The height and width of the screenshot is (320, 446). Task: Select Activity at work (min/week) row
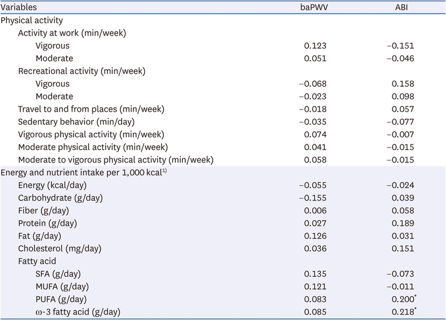coord(223,33)
